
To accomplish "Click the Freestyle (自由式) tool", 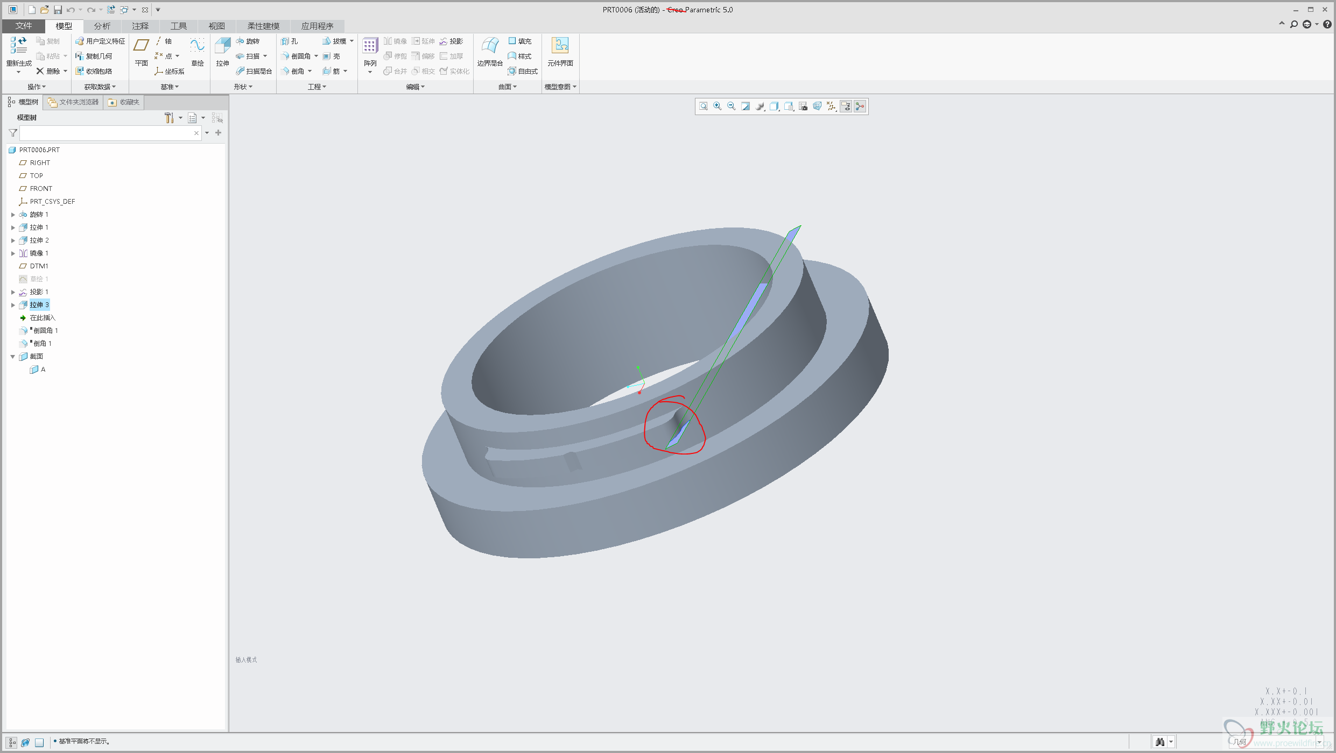I will coord(523,71).
